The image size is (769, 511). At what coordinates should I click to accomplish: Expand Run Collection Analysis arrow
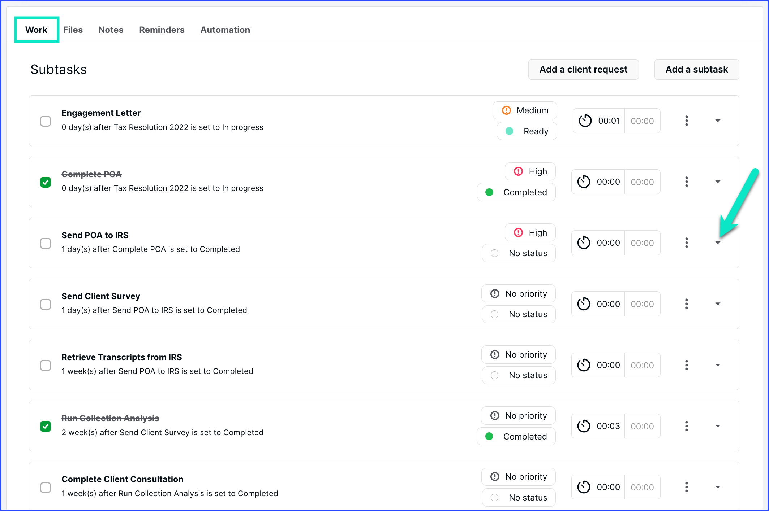[x=718, y=426]
